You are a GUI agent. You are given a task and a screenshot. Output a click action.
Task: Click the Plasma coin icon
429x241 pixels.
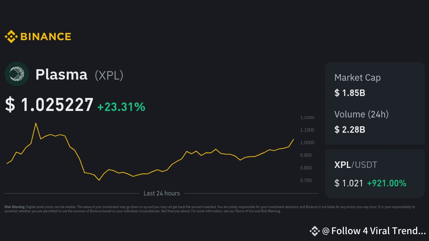click(x=17, y=74)
